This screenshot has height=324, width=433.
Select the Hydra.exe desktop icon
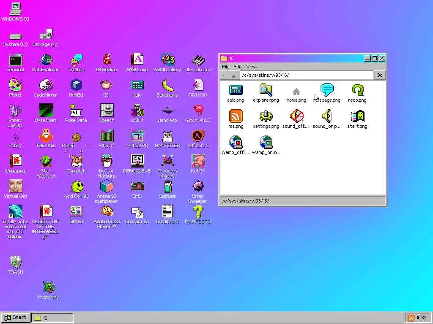click(49, 290)
